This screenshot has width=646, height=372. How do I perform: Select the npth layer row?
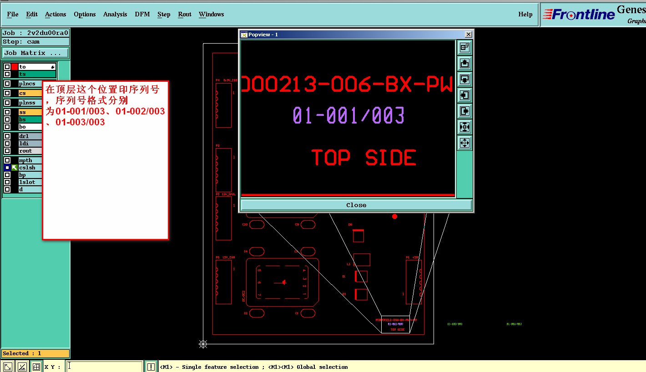click(x=30, y=160)
